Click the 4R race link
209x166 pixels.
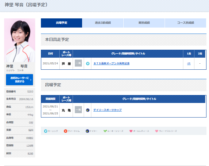click(189, 63)
